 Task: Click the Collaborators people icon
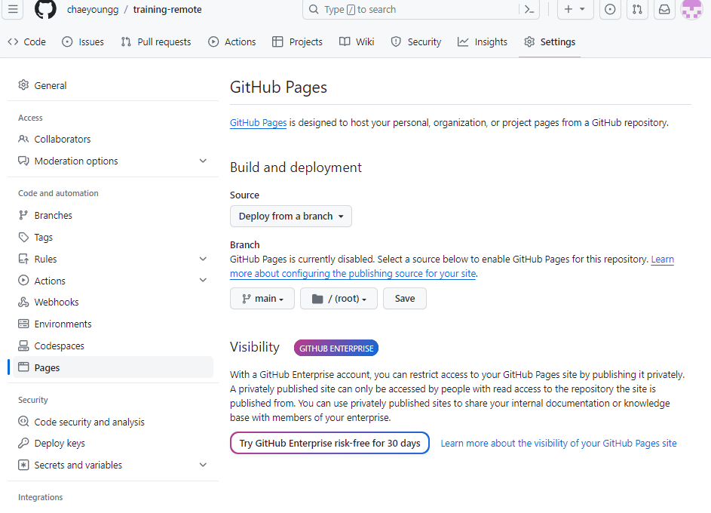[23, 139]
